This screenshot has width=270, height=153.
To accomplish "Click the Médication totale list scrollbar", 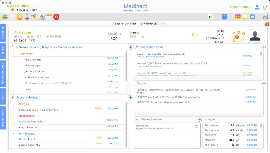I will [261, 54].
